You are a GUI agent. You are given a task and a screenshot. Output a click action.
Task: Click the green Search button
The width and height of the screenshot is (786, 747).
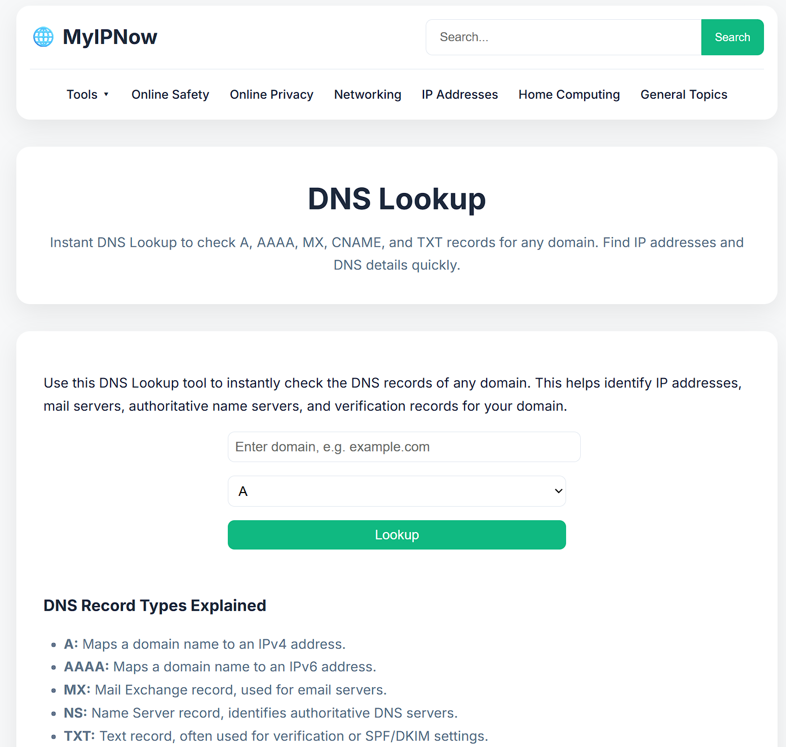click(x=732, y=37)
